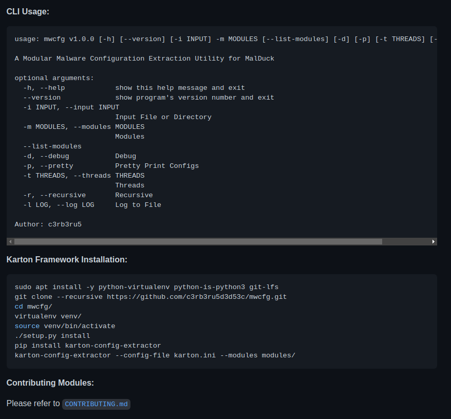
Task: Click the 'Input File or Directory' text
Action: click(x=163, y=118)
